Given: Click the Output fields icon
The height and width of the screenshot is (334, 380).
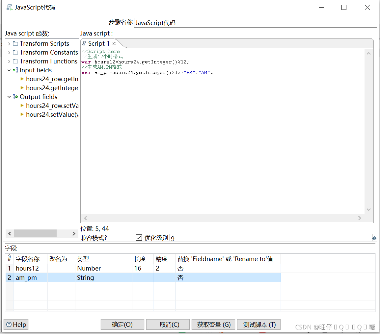Looking at the screenshot, I should pos(15,97).
